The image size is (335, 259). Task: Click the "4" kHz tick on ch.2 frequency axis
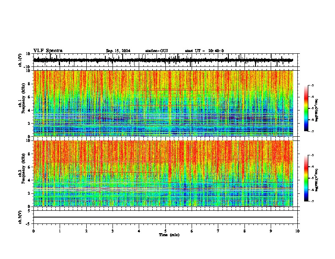[30, 180]
